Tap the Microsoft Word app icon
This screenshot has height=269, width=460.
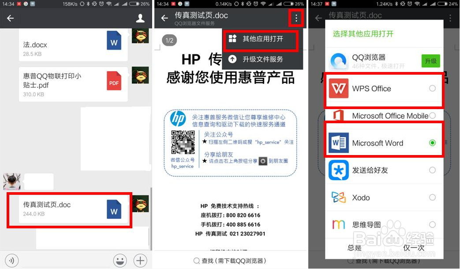[x=339, y=143]
